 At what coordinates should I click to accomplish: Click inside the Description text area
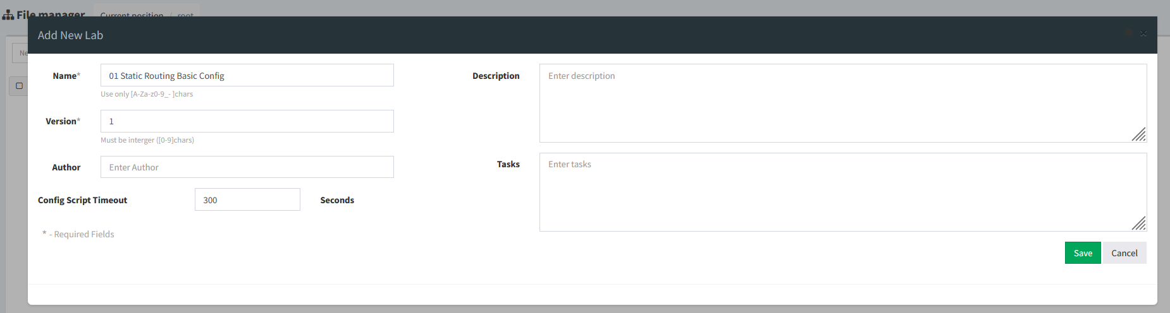tap(843, 103)
